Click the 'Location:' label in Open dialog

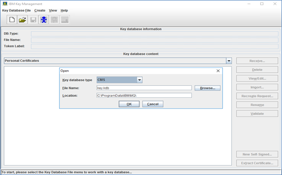coord(70,95)
